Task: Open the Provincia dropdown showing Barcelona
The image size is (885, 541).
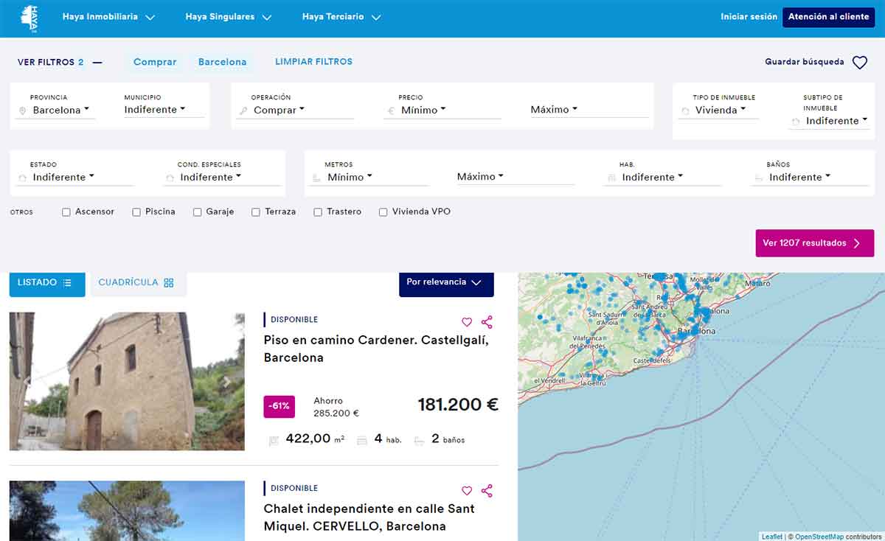Action: click(60, 111)
